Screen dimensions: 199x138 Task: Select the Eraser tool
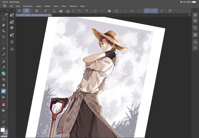click(x=4, y=85)
